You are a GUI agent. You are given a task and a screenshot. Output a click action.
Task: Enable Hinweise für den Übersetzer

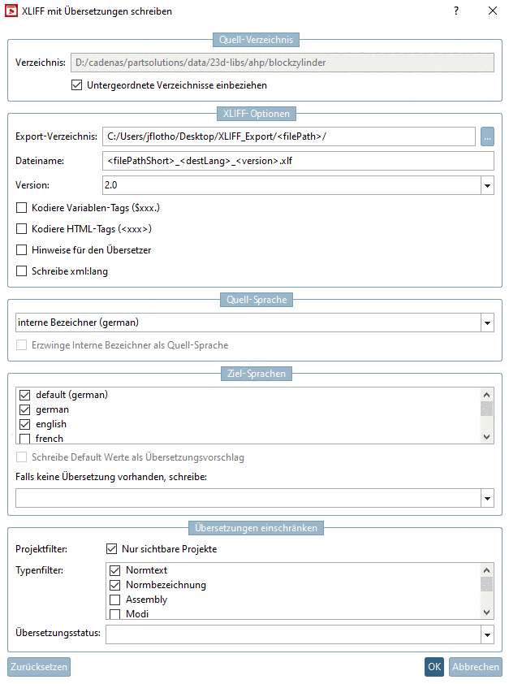tap(22, 250)
